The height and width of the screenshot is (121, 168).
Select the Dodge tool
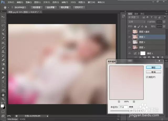(3, 73)
